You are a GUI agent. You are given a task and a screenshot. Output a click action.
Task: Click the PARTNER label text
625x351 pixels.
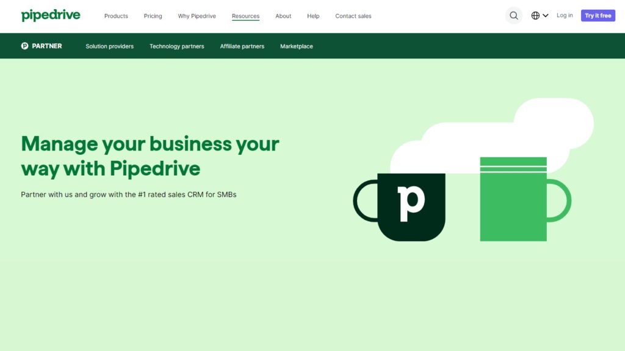pos(46,46)
